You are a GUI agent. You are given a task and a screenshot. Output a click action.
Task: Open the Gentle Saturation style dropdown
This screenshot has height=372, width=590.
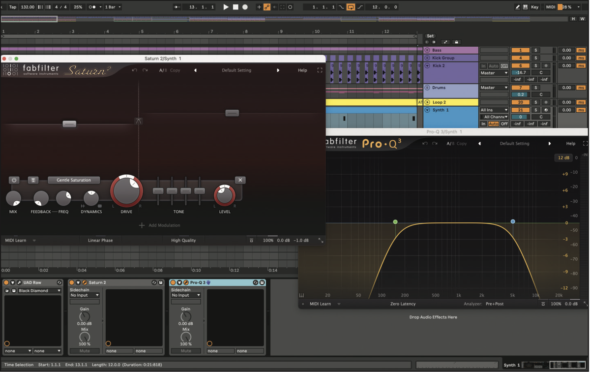pos(74,180)
